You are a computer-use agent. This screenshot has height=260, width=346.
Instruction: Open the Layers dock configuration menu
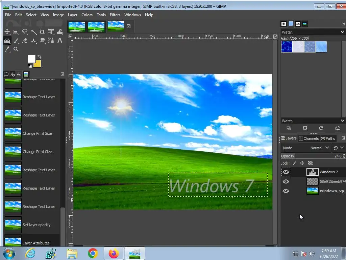[343, 138]
